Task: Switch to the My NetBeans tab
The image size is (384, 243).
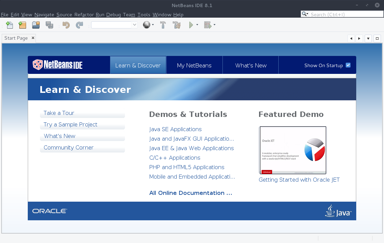Action: point(194,65)
